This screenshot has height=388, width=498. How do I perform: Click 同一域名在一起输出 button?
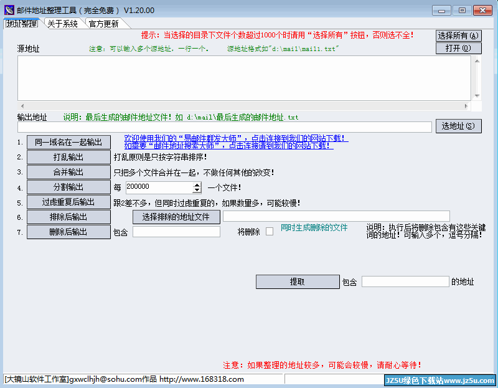pyautogui.click(x=68, y=143)
